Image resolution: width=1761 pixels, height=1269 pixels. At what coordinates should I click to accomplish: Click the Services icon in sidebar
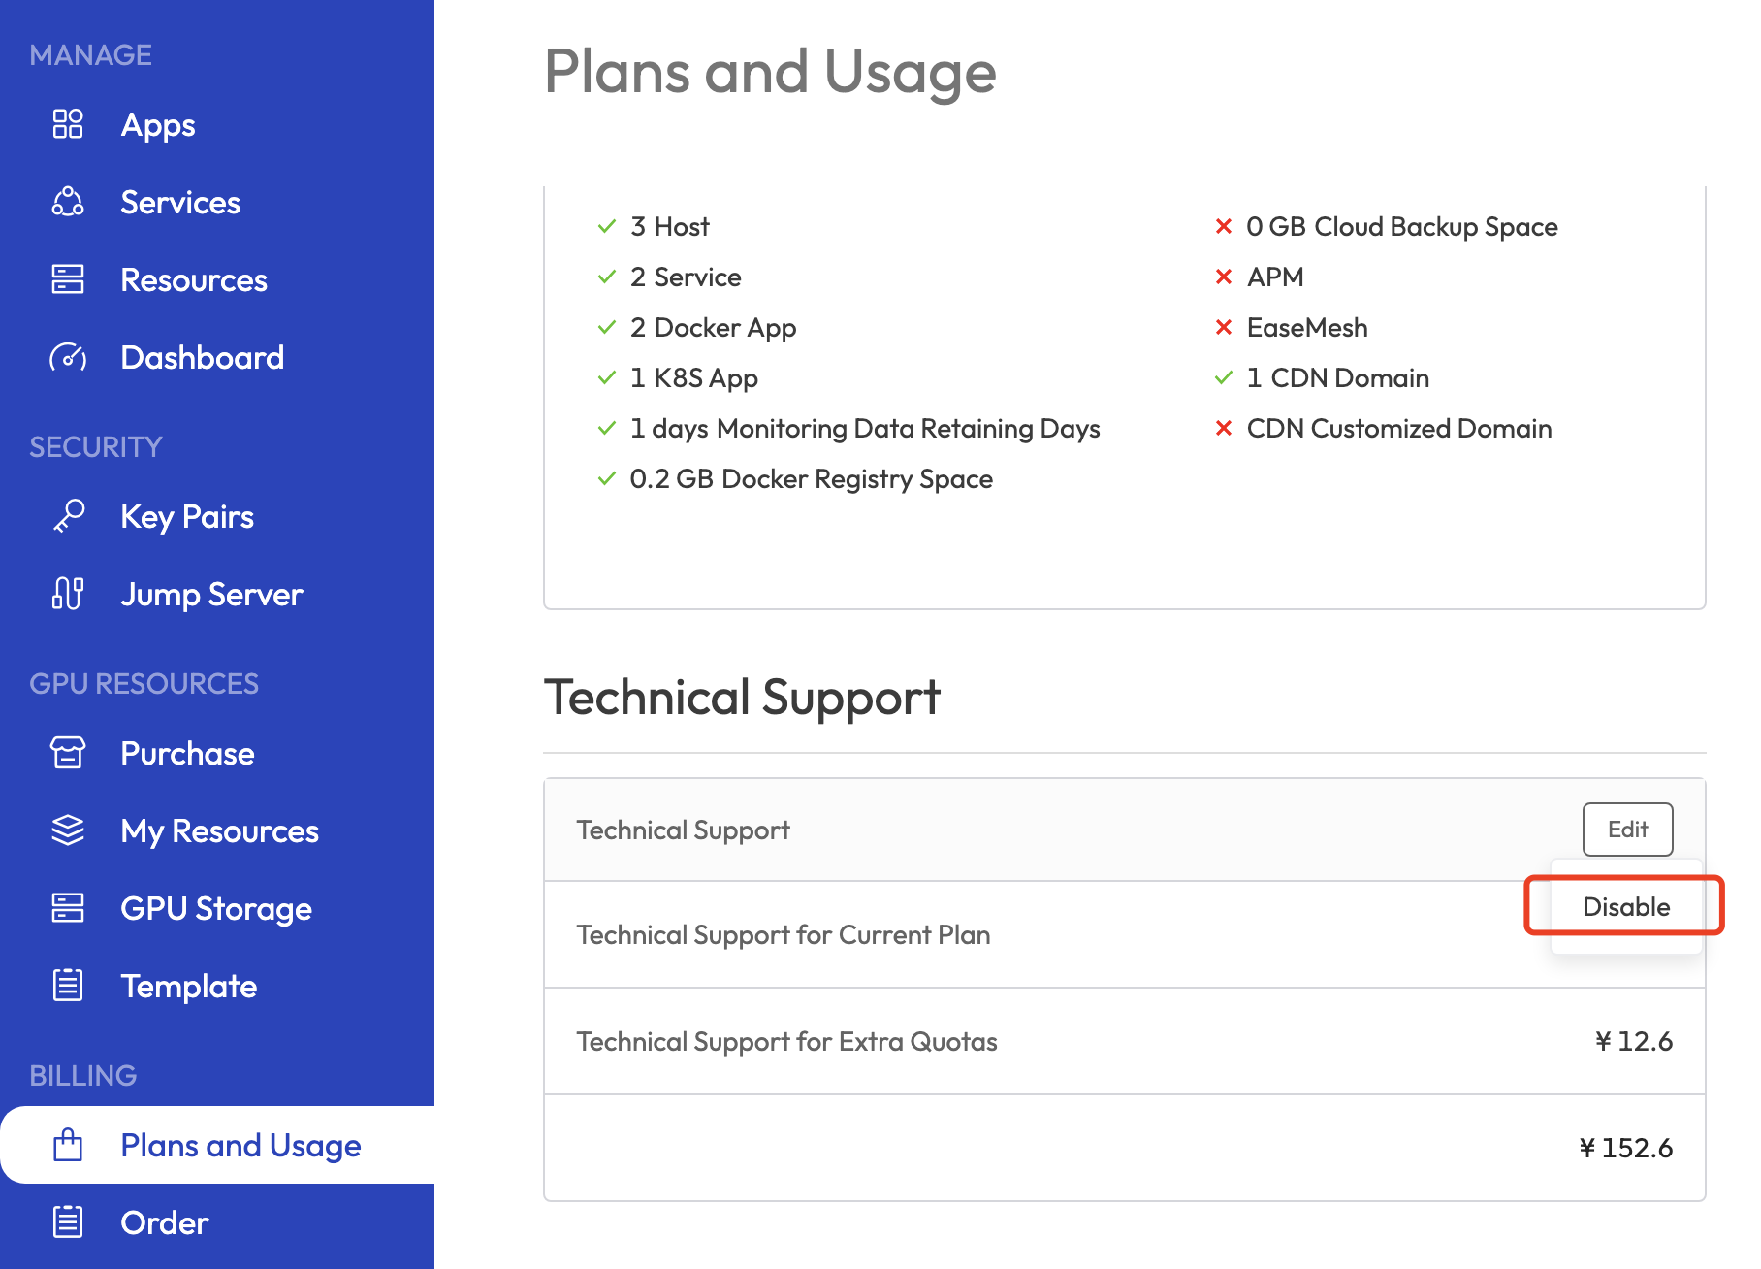pos(68,202)
